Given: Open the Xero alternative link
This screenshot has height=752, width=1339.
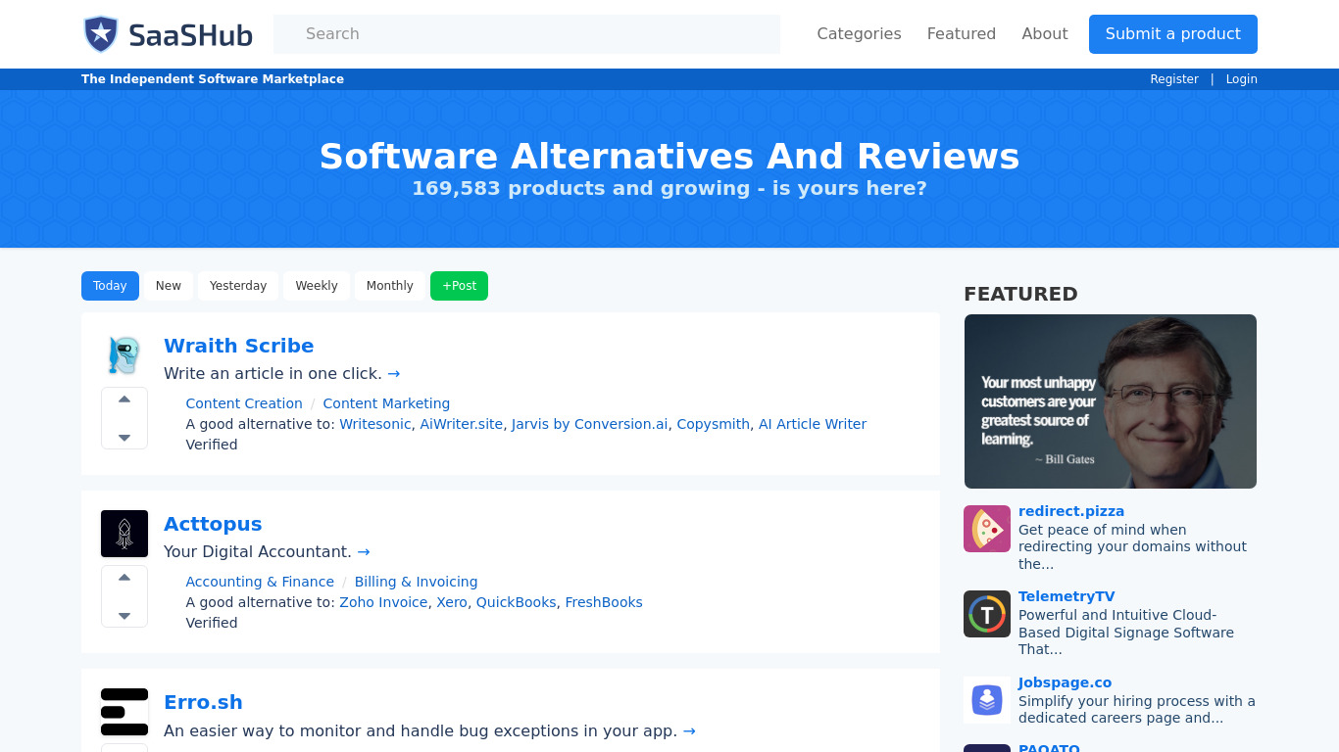Looking at the screenshot, I should tap(452, 602).
